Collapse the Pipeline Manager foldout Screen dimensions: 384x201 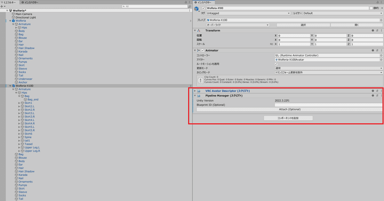click(195, 95)
